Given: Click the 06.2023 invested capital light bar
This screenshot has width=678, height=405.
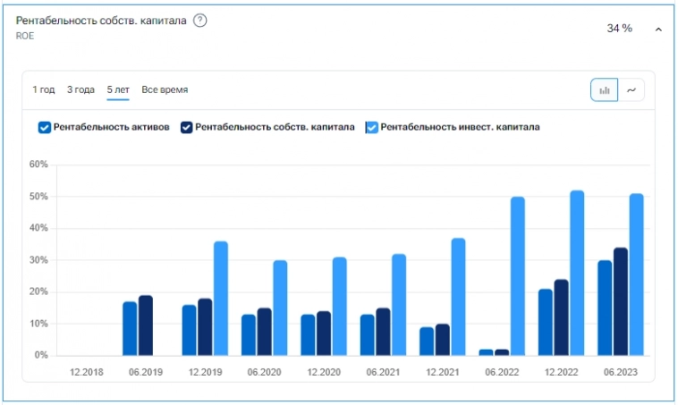Looking at the screenshot, I should pyautogui.click(x=637, y=274).
